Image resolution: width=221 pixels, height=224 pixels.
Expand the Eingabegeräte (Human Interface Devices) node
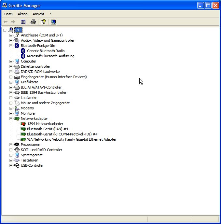[x=11, y=77]
